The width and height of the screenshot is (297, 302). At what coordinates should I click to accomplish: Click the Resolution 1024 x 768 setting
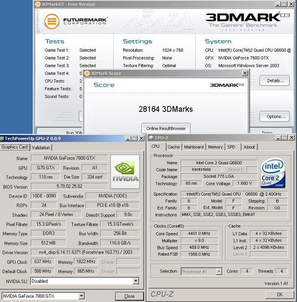click(172, 50)
